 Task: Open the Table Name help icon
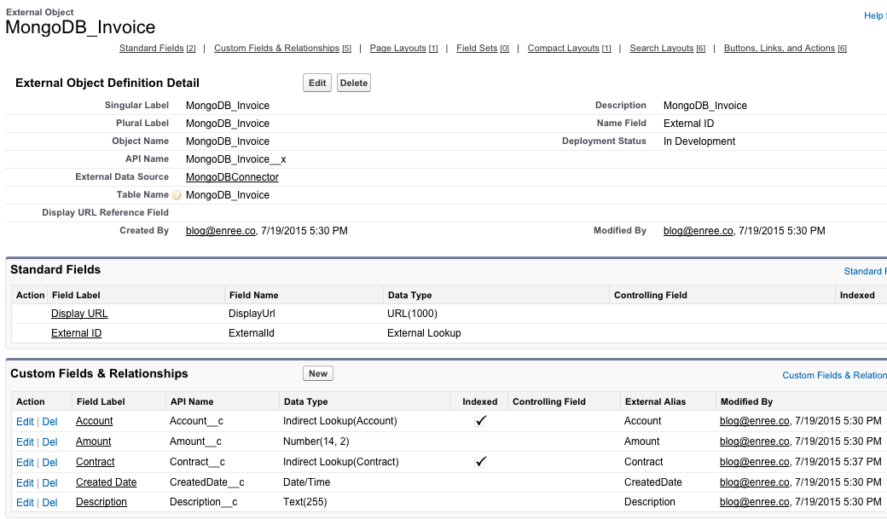(x=177, y=195)
